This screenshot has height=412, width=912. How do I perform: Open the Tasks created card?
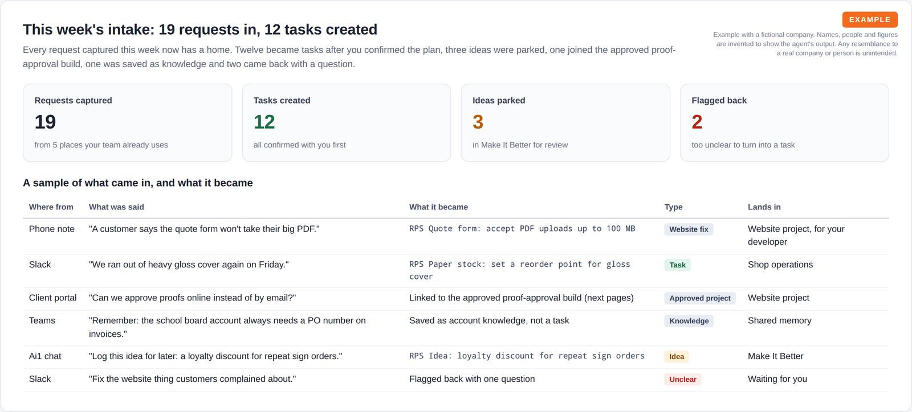coord(347,123)
